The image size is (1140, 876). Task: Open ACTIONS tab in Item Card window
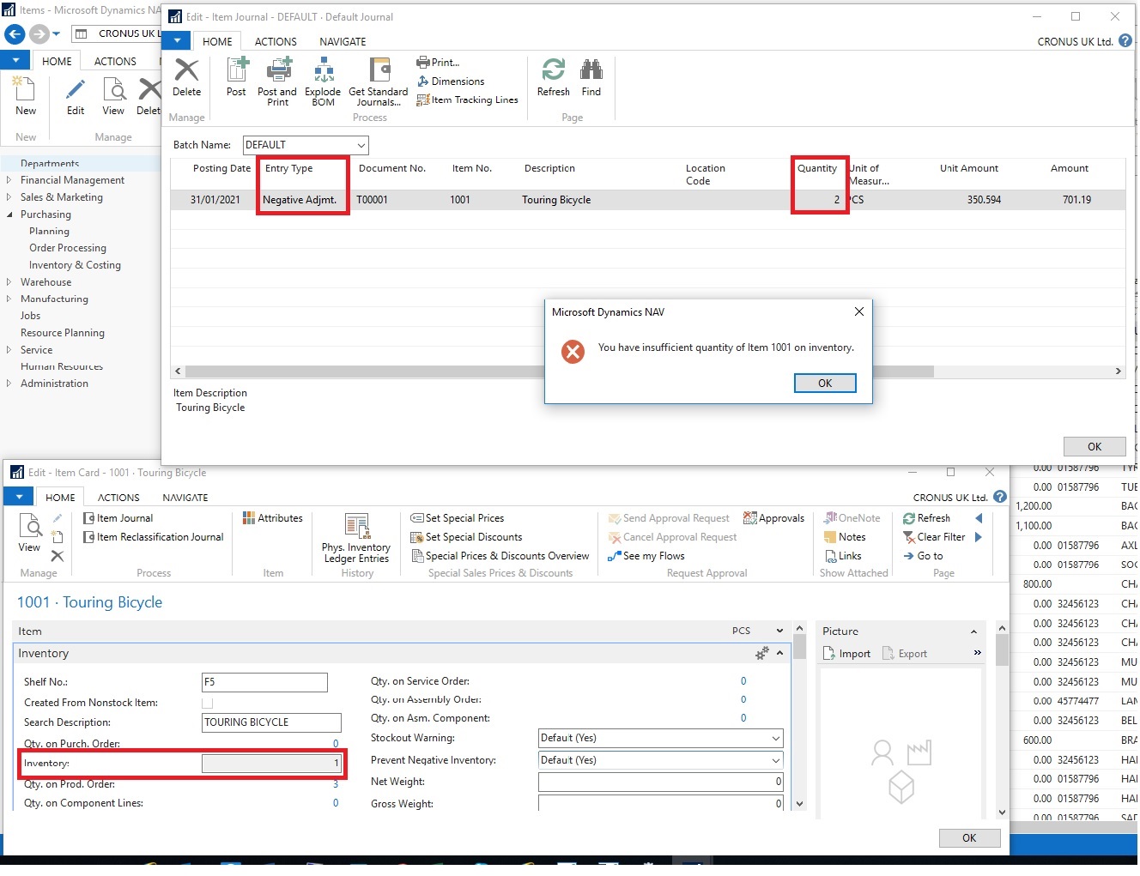[x=118, y=498]
